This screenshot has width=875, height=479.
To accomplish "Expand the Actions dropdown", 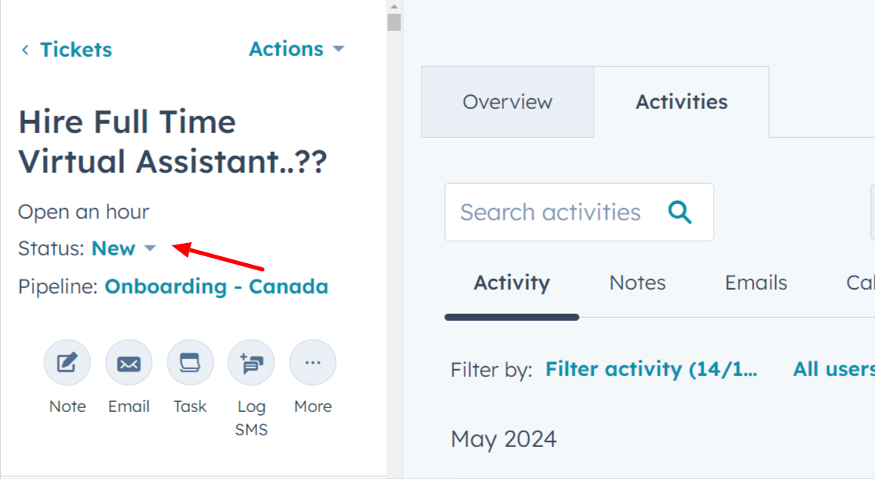I will [296, 49].
